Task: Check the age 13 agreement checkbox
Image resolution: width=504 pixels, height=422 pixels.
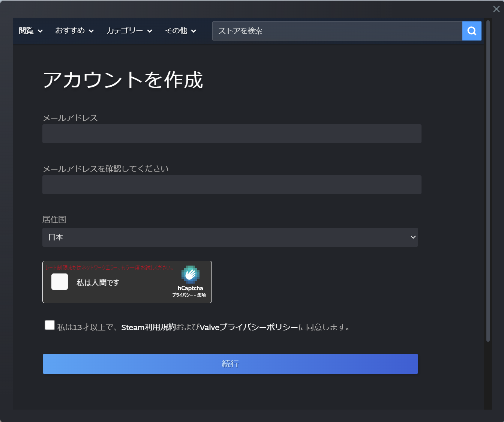Action: pos(49,325)
